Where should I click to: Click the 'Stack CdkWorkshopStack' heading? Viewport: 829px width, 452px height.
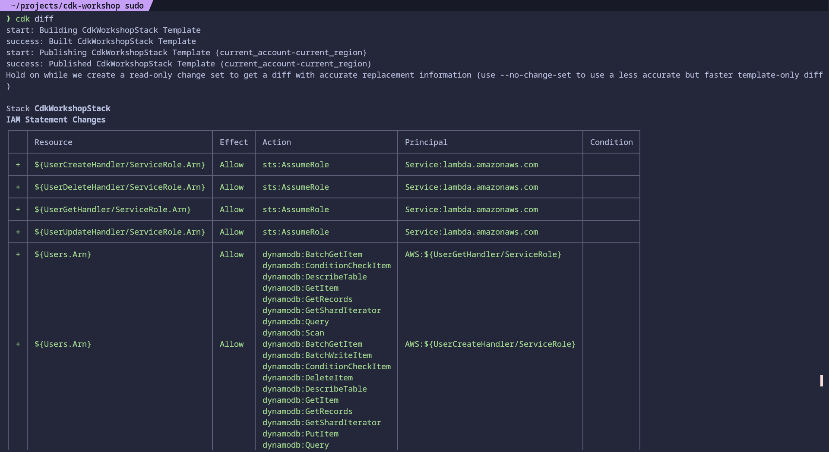click(58, 109)
